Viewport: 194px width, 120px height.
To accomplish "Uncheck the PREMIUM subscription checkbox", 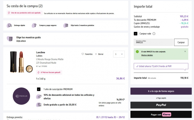I will (39, 89).
